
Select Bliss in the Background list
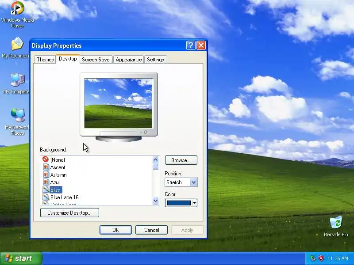56,190
